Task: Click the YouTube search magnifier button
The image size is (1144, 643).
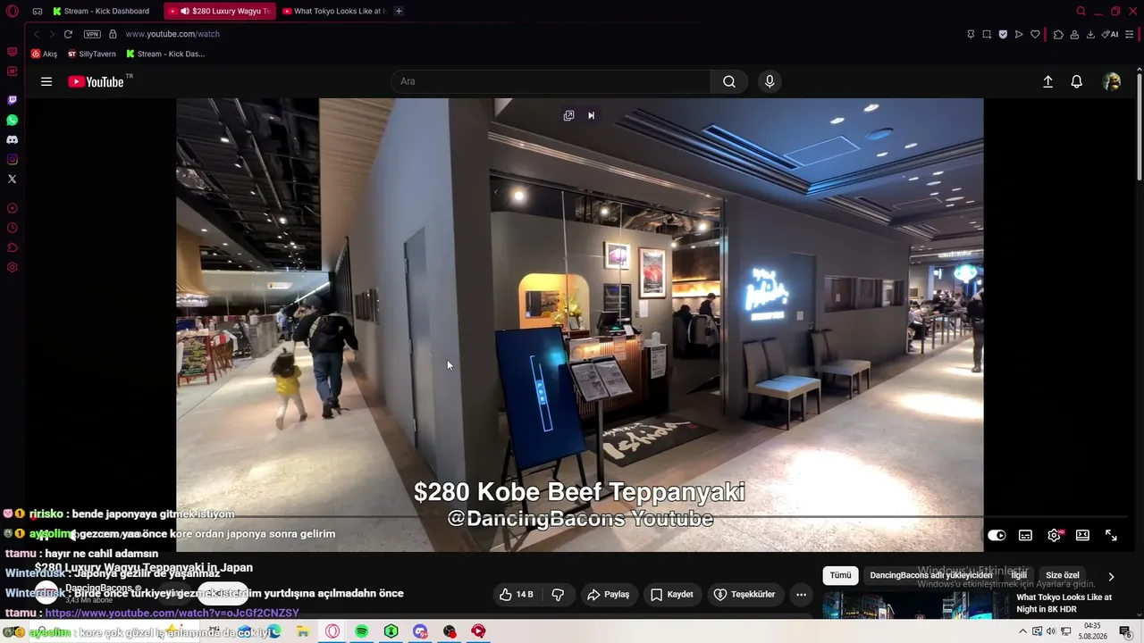Action: (x=729, y=81)
